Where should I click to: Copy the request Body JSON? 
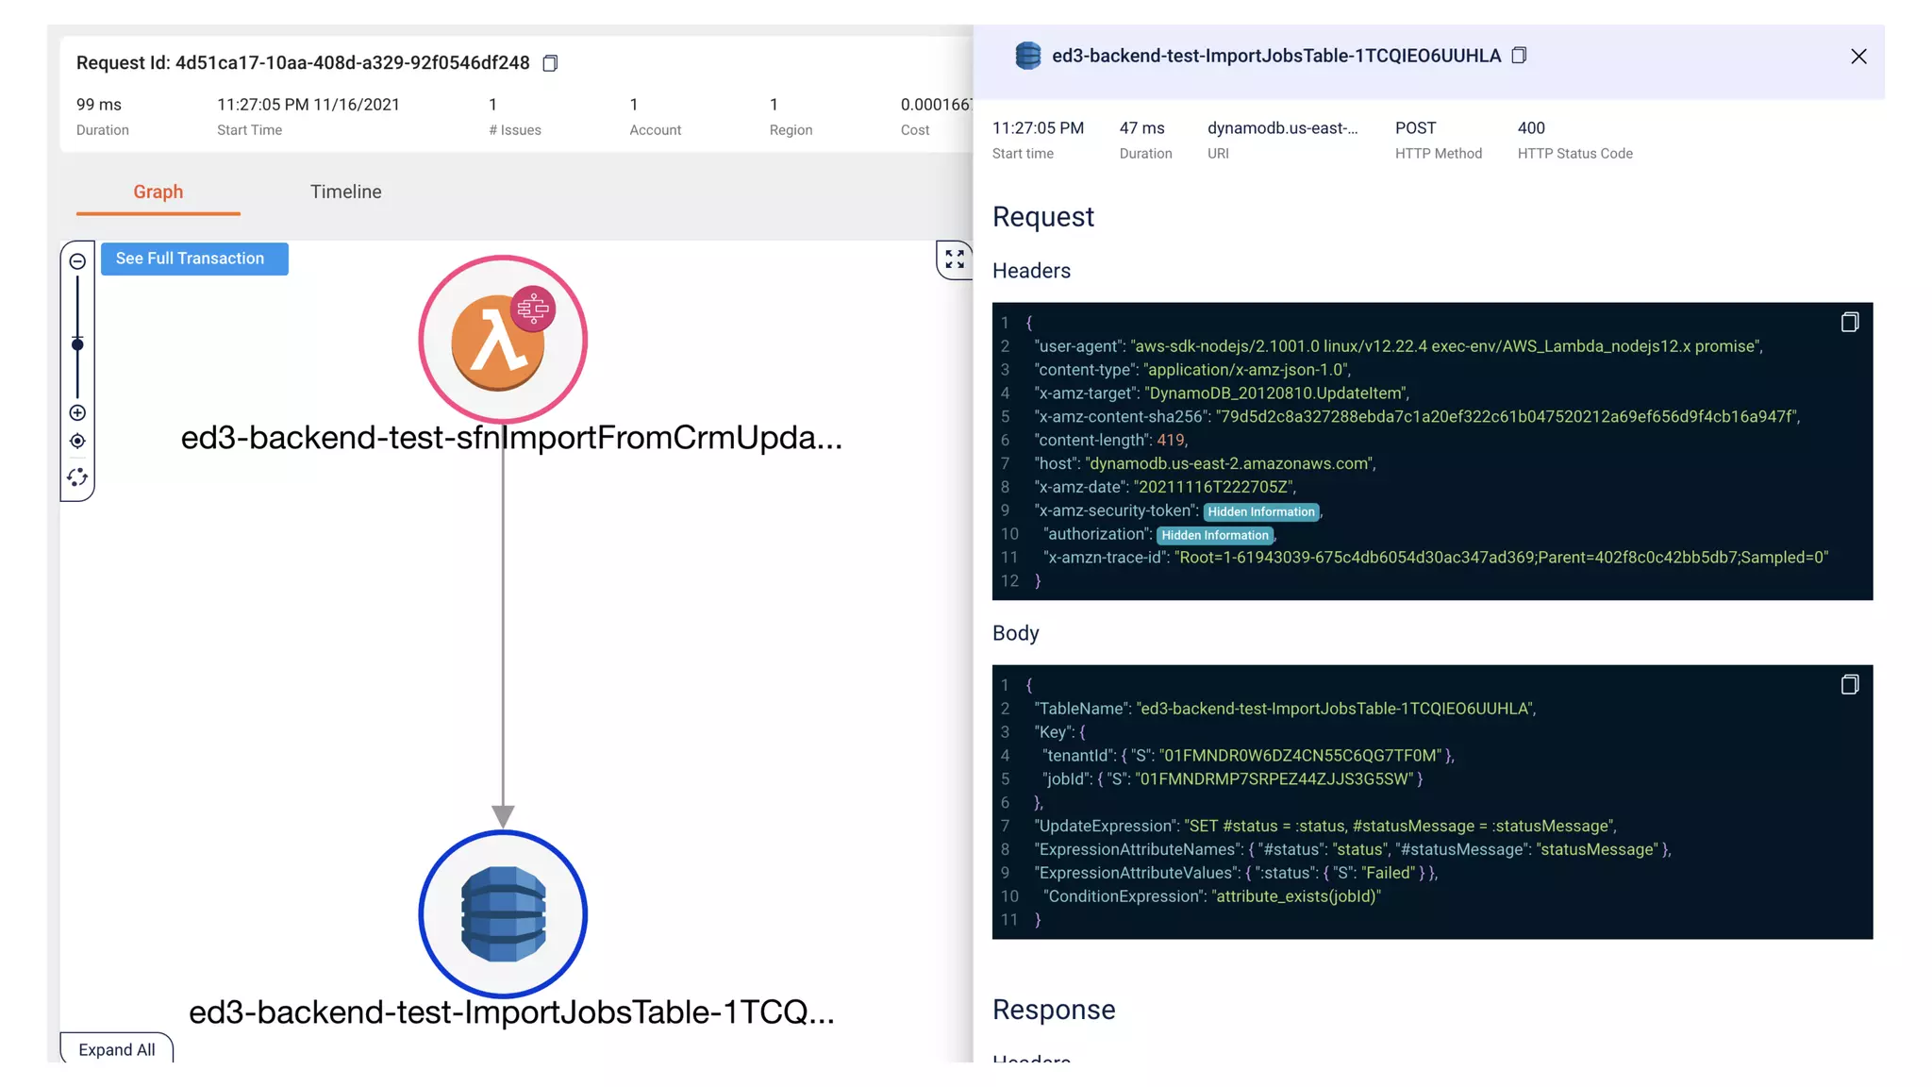1850,685
